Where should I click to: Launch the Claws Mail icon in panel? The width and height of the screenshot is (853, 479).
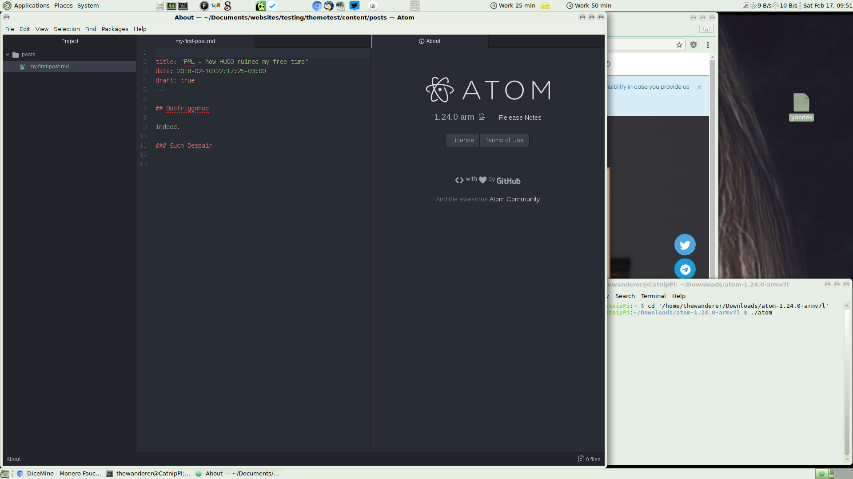point(340,6)
